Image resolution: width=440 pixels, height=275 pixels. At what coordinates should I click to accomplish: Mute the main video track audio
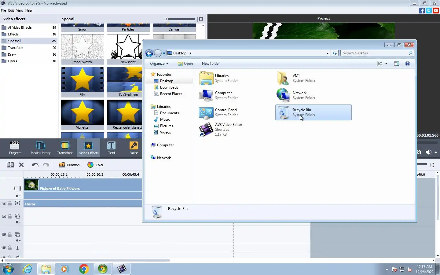18,196
